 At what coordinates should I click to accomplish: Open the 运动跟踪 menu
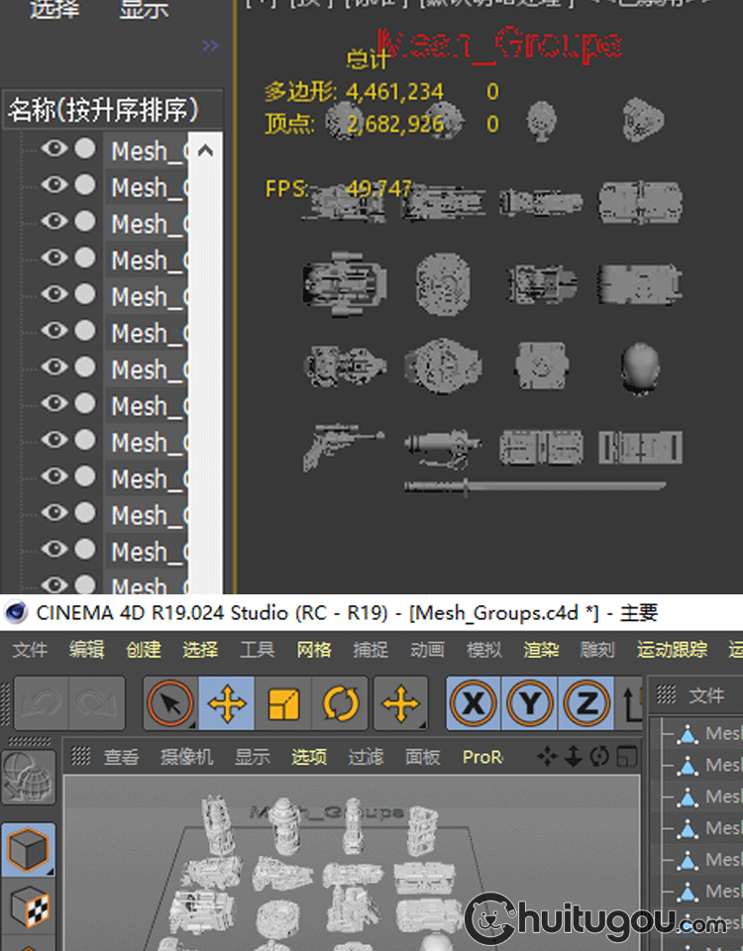tap(672, 650)
